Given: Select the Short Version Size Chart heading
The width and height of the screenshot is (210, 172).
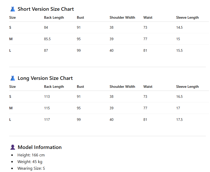Looking at the screenshot, I should pyautogui.click(x=46, y=9).
